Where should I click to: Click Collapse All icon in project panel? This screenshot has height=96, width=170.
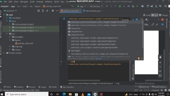click(47, 11)
